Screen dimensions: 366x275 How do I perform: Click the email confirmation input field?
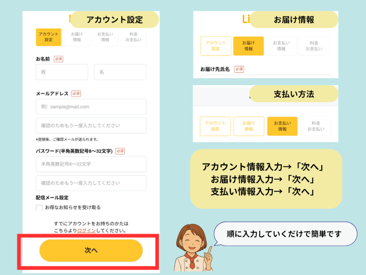coord(91,126)
